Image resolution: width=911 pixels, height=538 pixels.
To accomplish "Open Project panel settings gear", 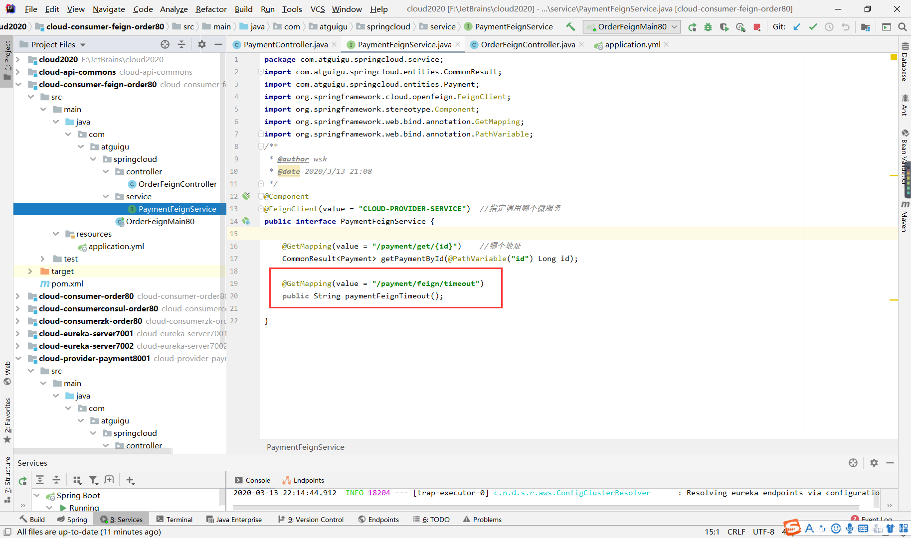I will 202,44.
